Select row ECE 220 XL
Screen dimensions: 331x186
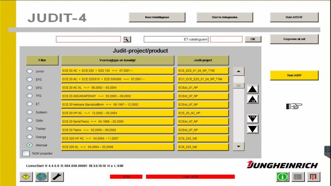[118, 147]
